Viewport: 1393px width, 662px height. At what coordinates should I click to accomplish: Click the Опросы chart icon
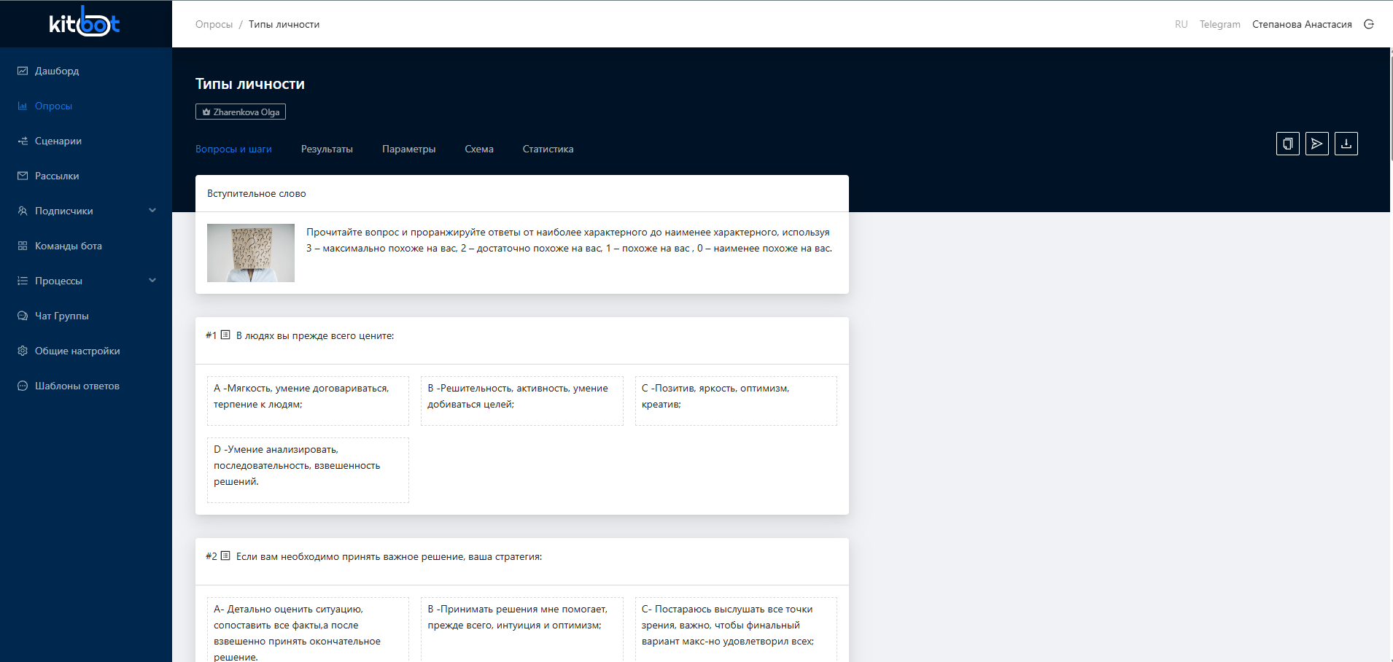tap(23, 106)
